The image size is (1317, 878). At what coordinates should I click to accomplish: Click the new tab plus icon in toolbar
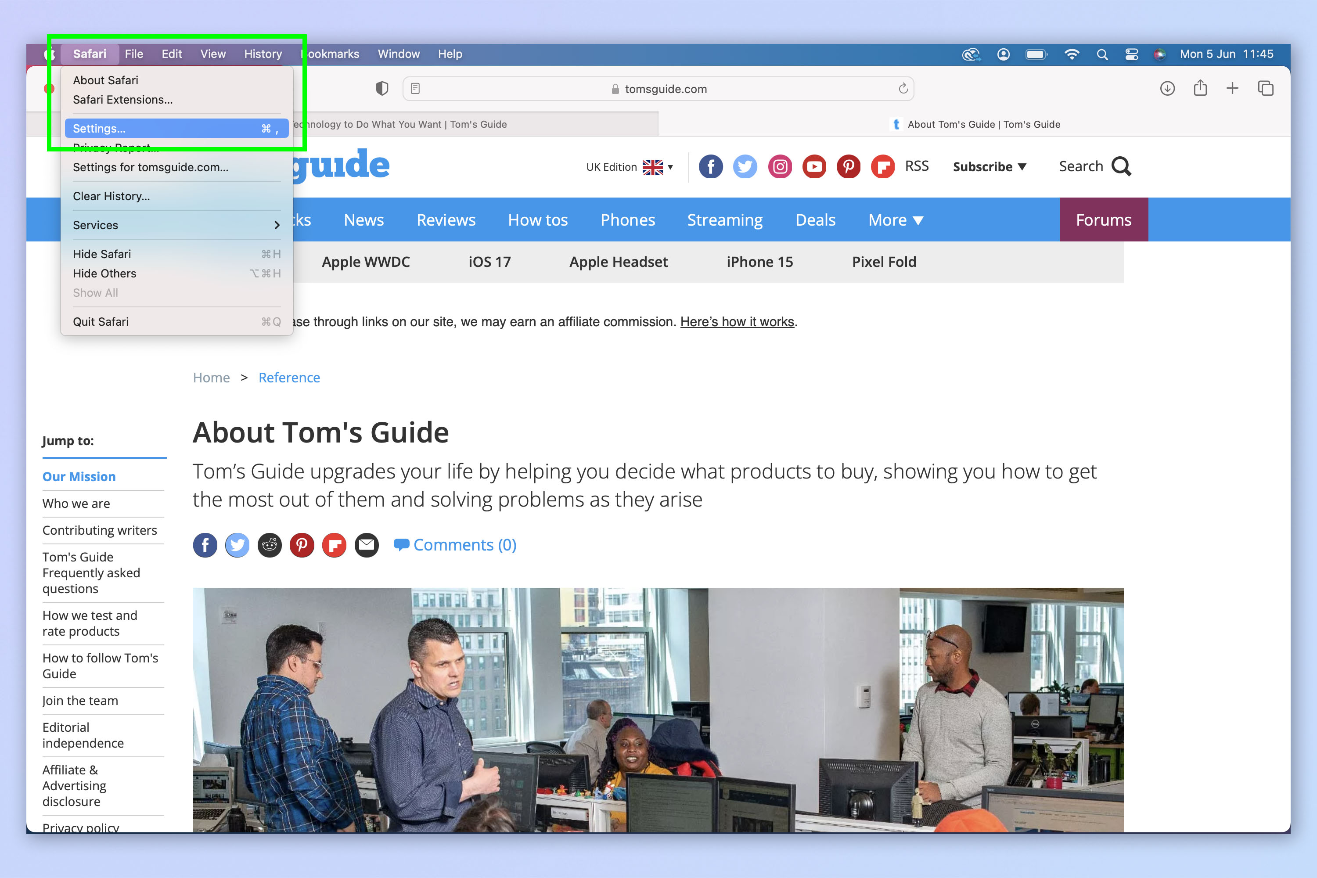[1230, 88]
